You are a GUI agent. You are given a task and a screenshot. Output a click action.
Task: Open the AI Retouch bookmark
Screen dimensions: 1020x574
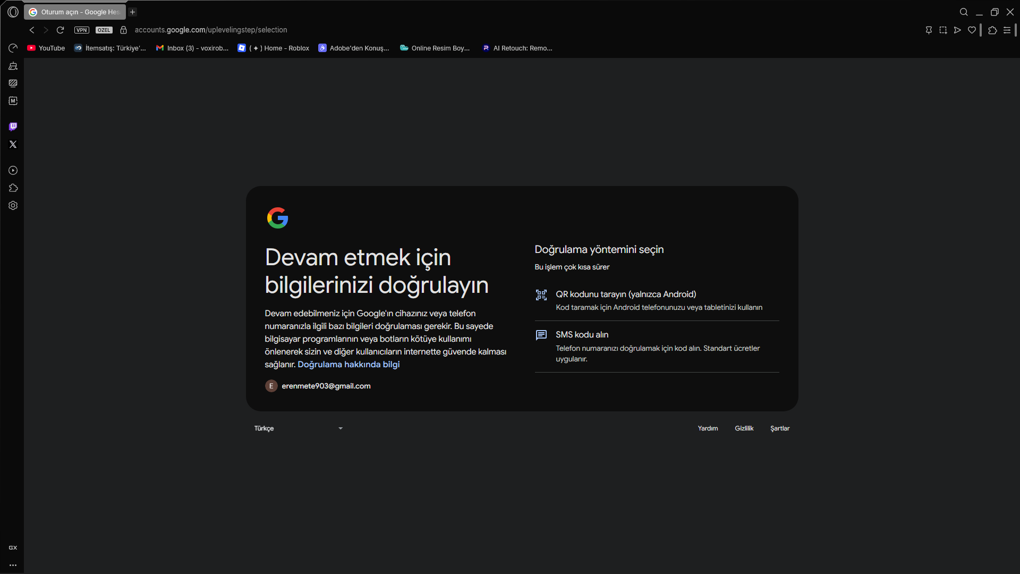pyautogui.click(x=517, y=48)
